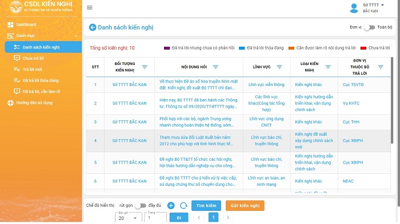Filter the Lĩnh vực column

(279, 67)
